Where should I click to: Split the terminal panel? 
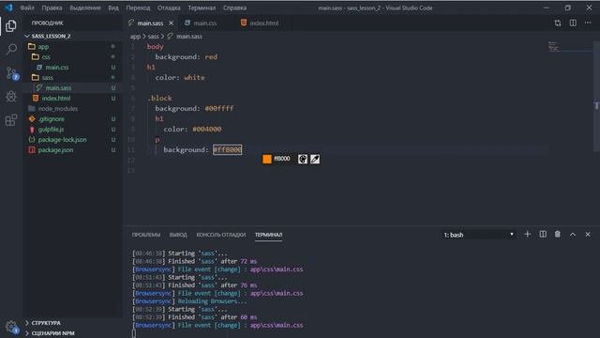(543, 234)
